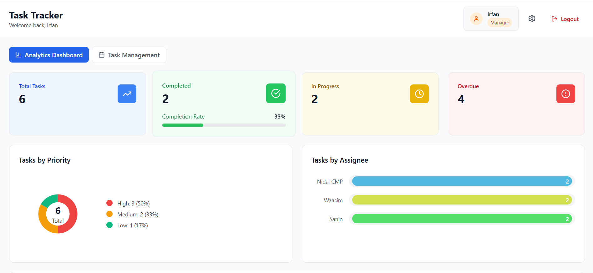Click the Sanin green assignee bar
Screen dimensions: 593x273
click(462, 219)
